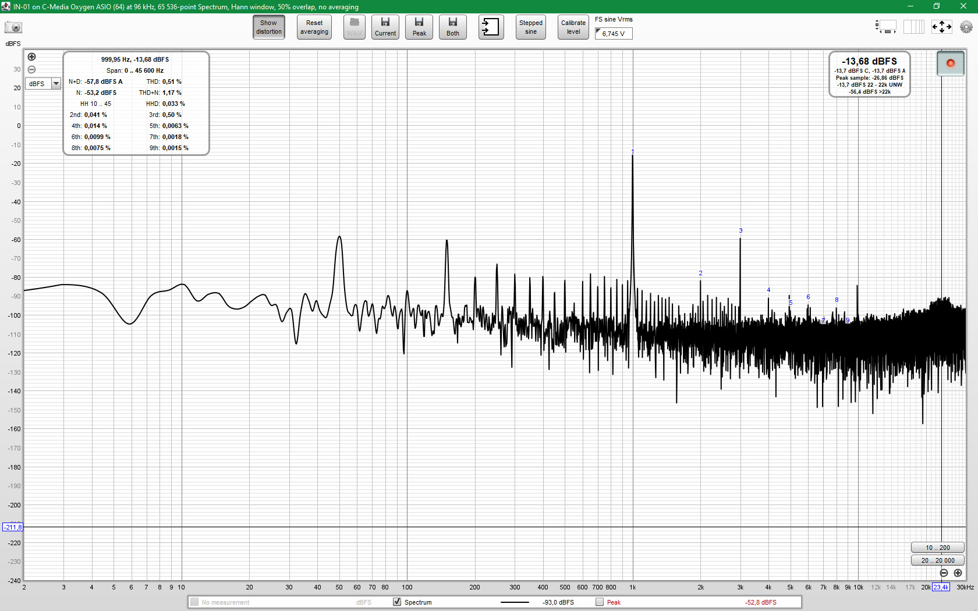Click the -93,0 dBFS spectrum legend value

(558, 602)
